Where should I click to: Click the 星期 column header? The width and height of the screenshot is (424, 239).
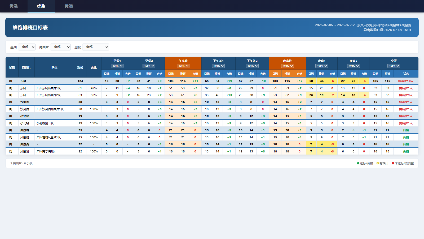click(12, 67)
